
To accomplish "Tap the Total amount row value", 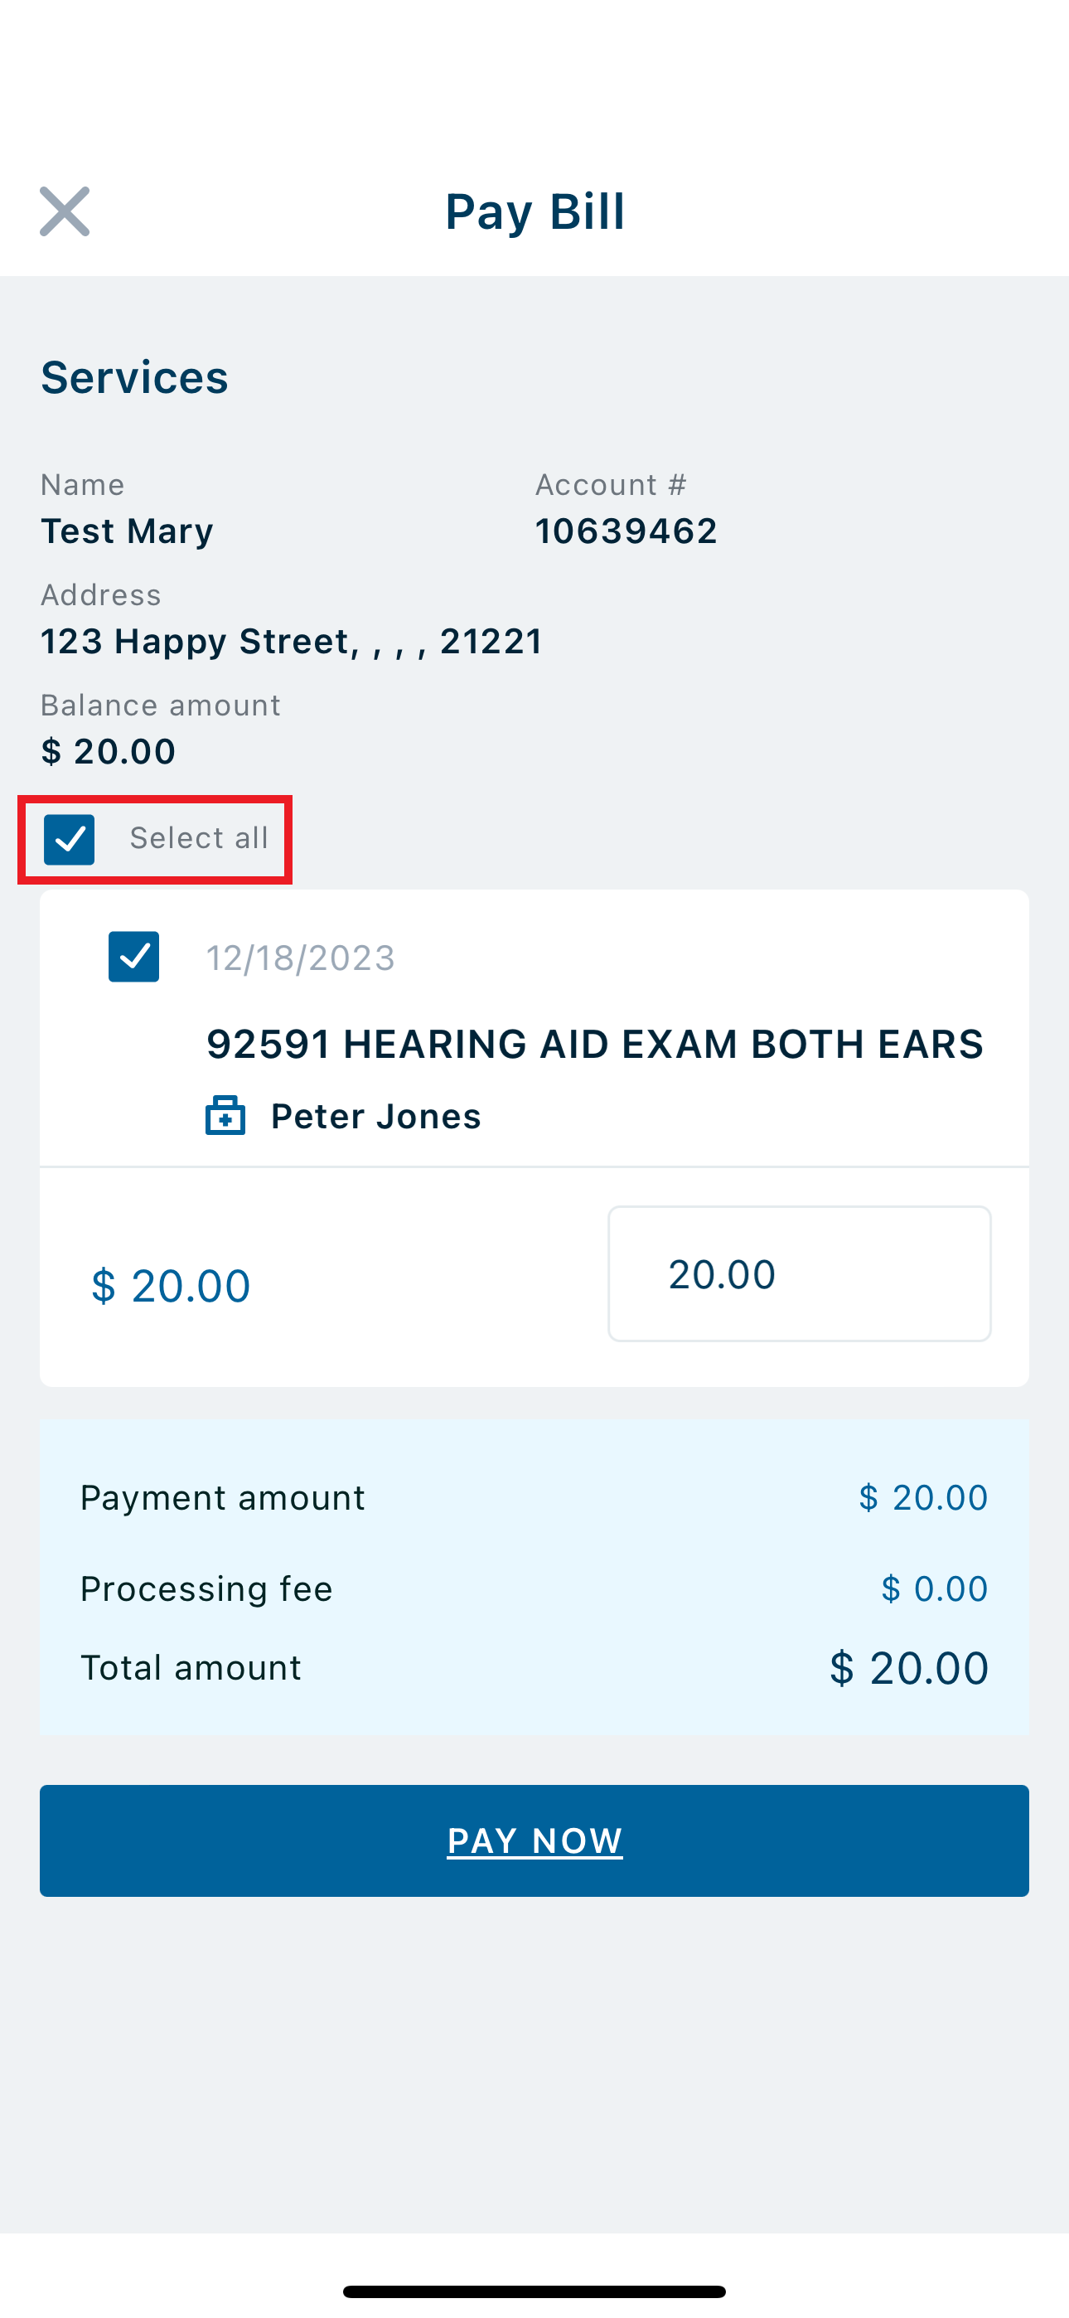I will pyautogui.click(x=909, y=1667).
